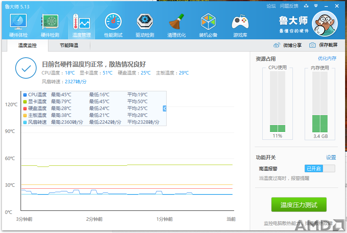Viewport: 347px width, 233px height.
Task: Select the 温度管理 temperature management icon
Action: 82,25
